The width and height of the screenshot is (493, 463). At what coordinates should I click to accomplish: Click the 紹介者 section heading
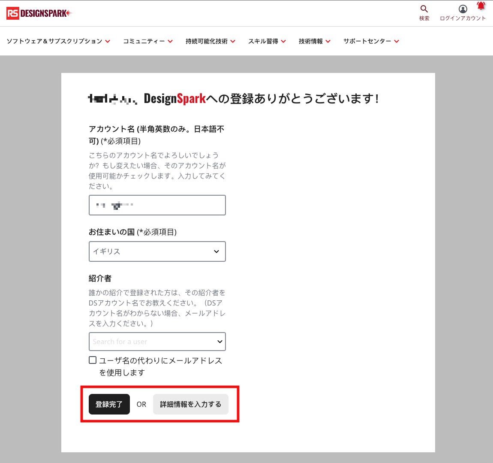pyautogui.click(x=100, y=278)
